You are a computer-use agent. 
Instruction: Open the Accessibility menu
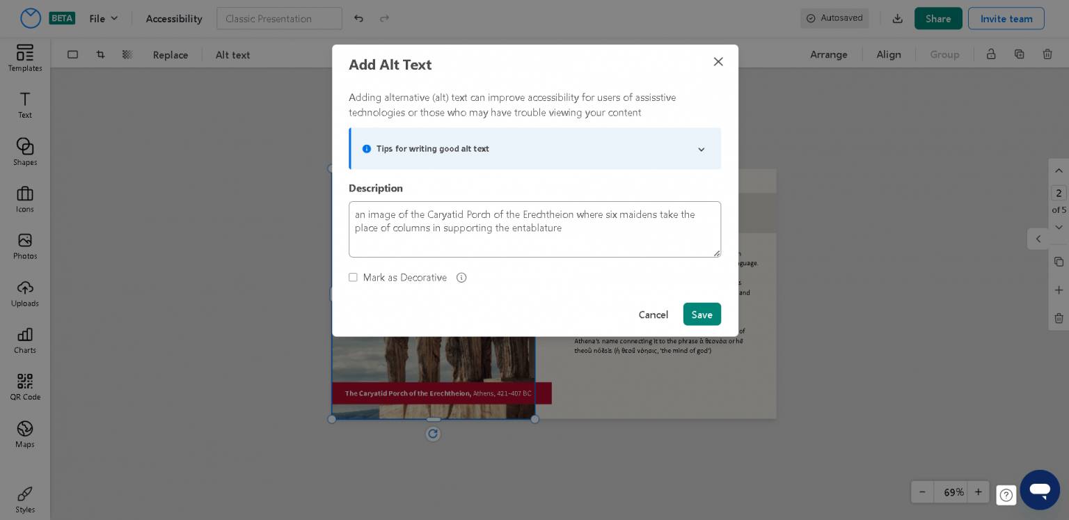pyautogui.click(x=174, y=19)
